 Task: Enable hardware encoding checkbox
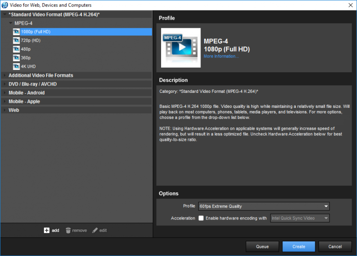[x=201, y=218]
